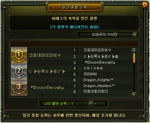Open the 드래곤의 기사단 dropdown arrow
This screenshot has height=123, width=150.
point(135,35)
